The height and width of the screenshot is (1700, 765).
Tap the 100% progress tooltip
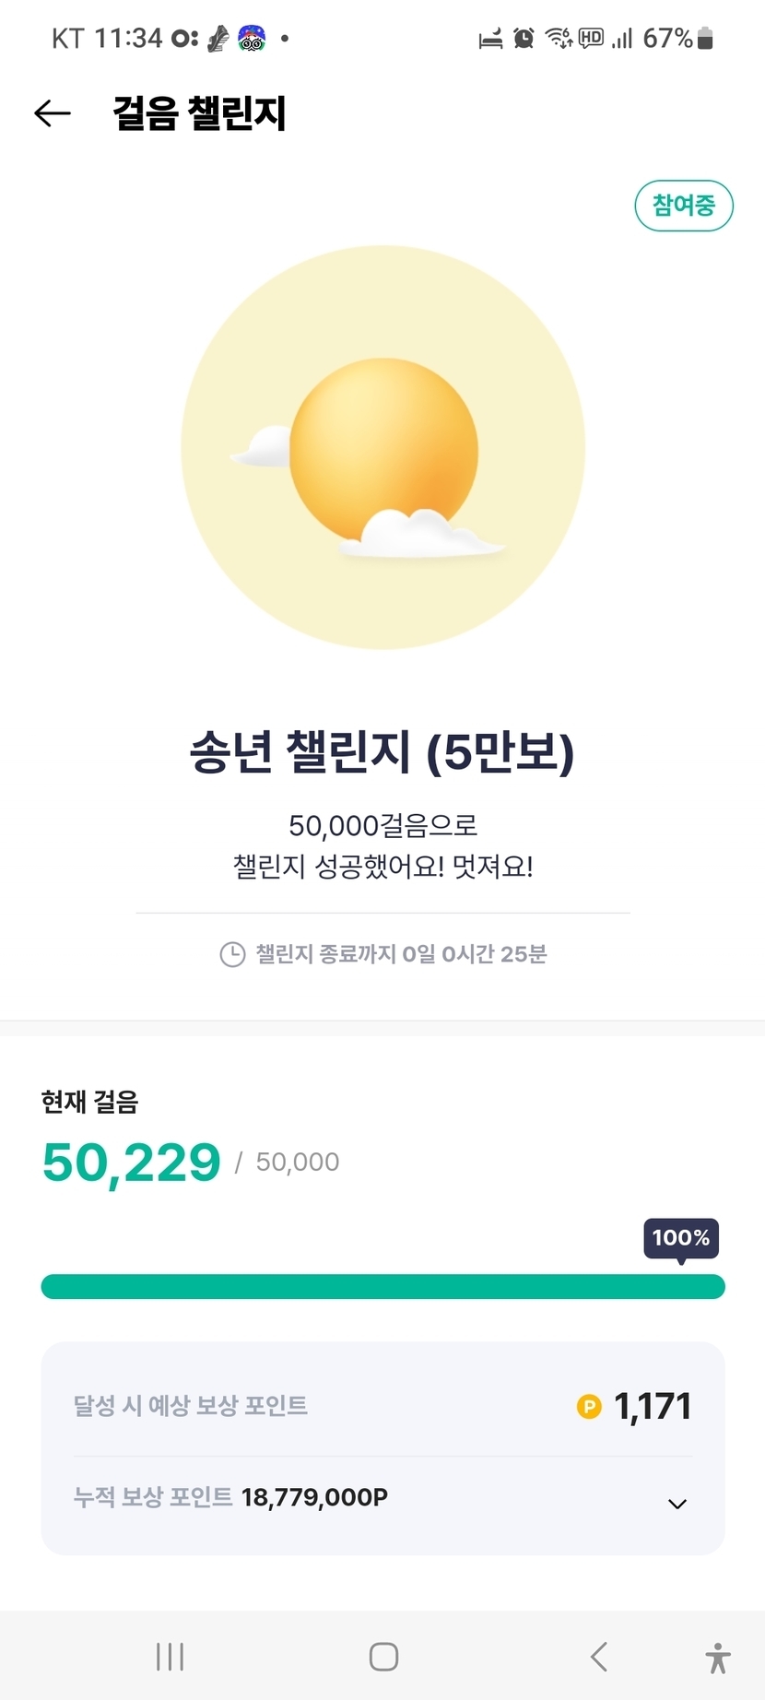681,1238
